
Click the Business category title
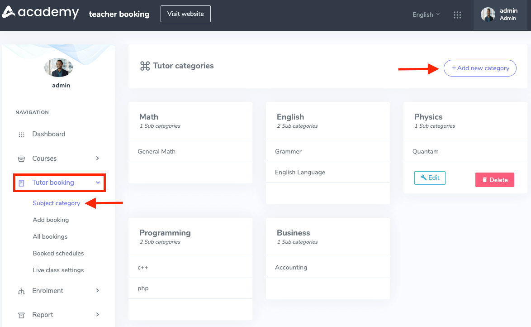(x=294, y=233)
